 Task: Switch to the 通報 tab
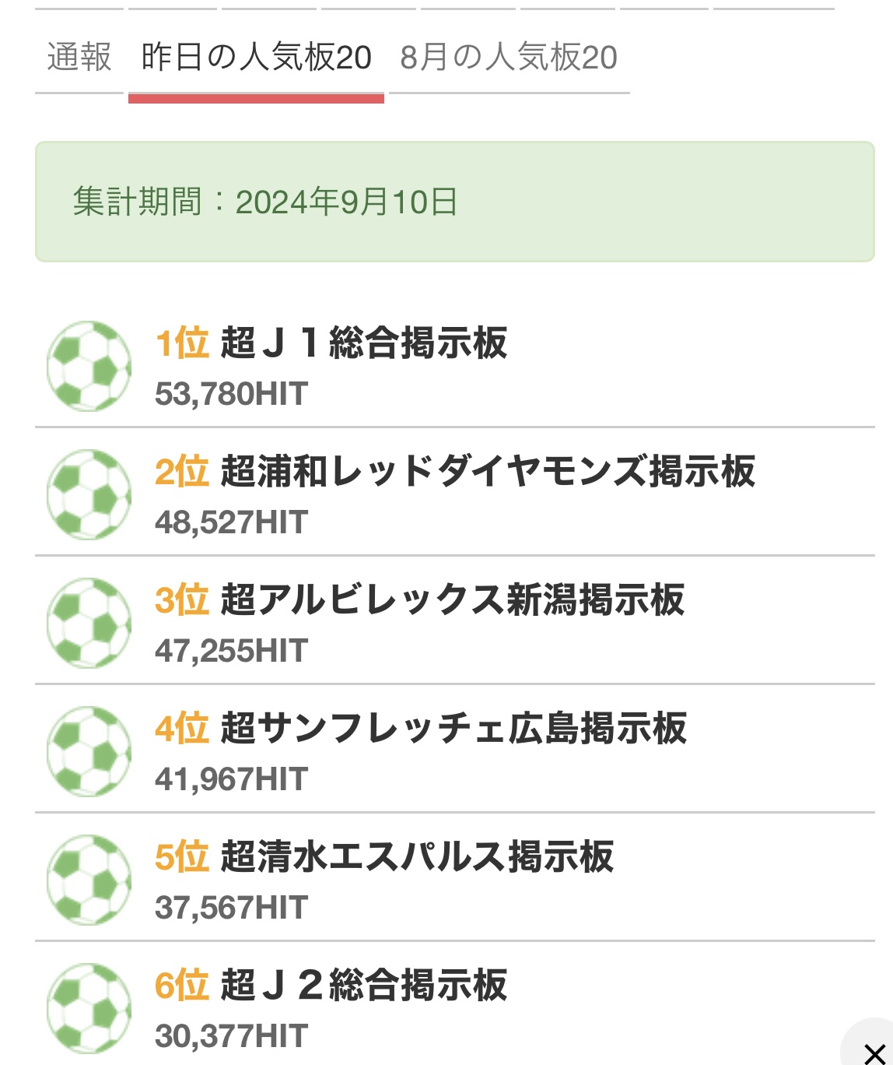point(79,58)
